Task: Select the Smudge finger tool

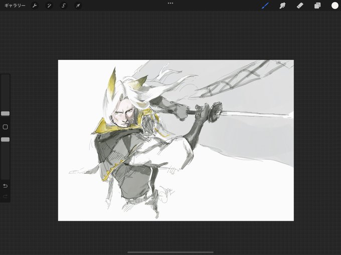Action: click(282, 5)
